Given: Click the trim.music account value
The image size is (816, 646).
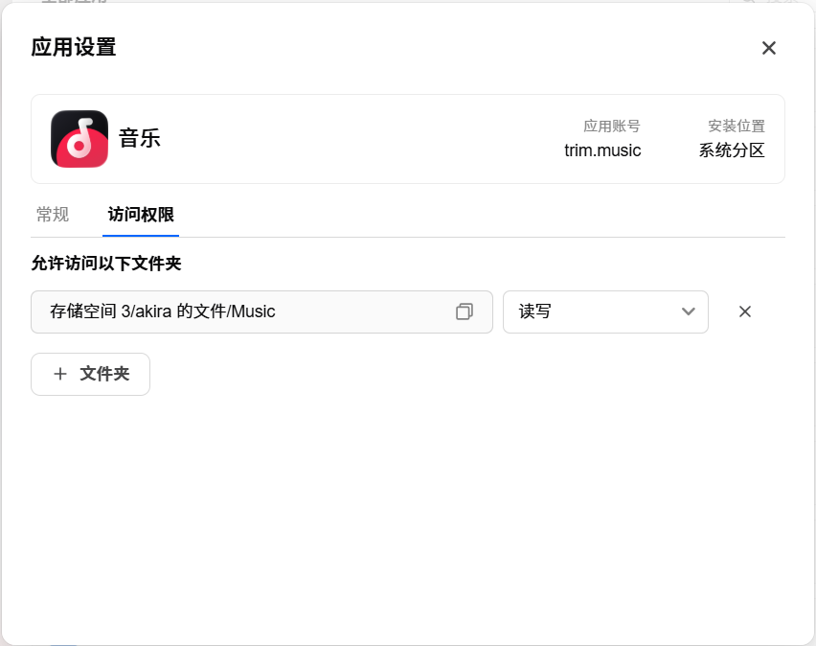Looking at the screenshot, I should click(x=602, y=150).
